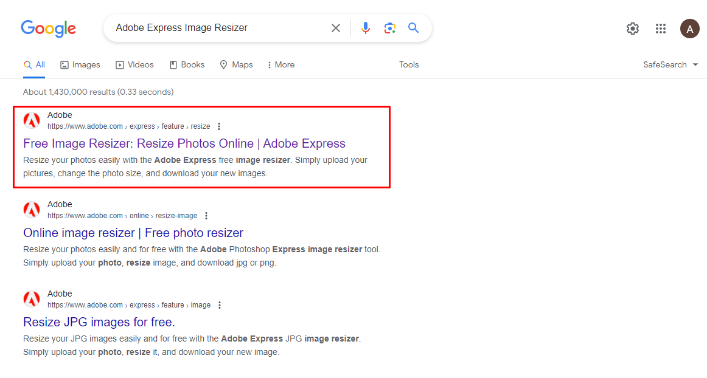
Task: Open Google Lens image search
Action: click(x=389, y=27)
